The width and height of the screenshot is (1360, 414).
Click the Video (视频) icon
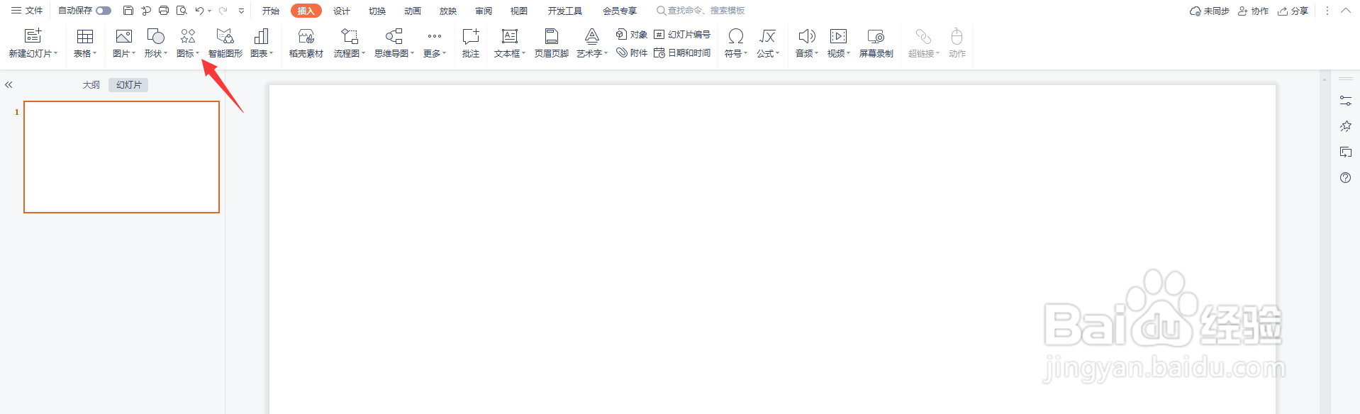click(x=838, y=36)
